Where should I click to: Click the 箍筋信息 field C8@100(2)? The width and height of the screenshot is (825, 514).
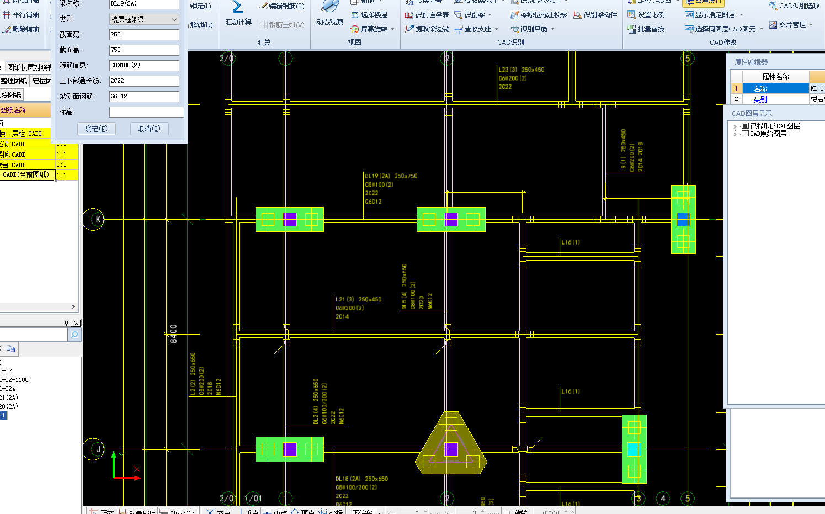[144, 66]
